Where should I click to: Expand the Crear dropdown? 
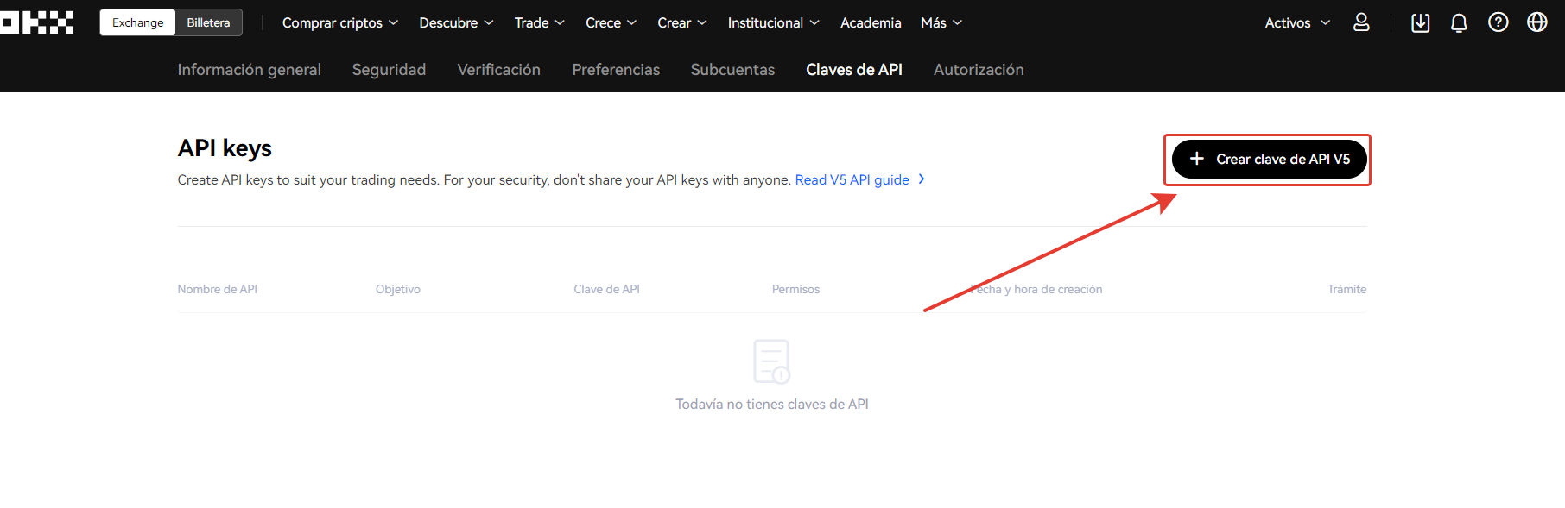pos(681,23)
